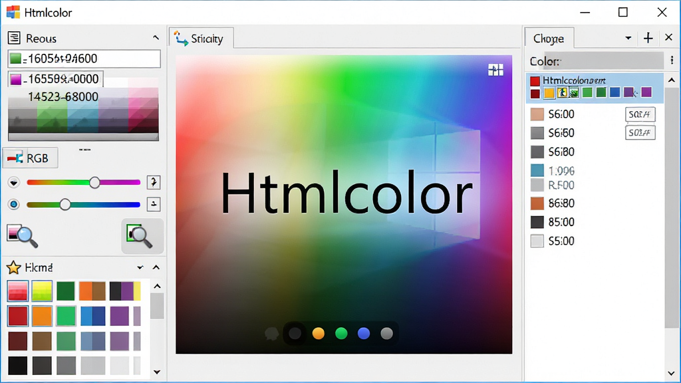Select the magenta -165509 color entry

click(55, 79)
